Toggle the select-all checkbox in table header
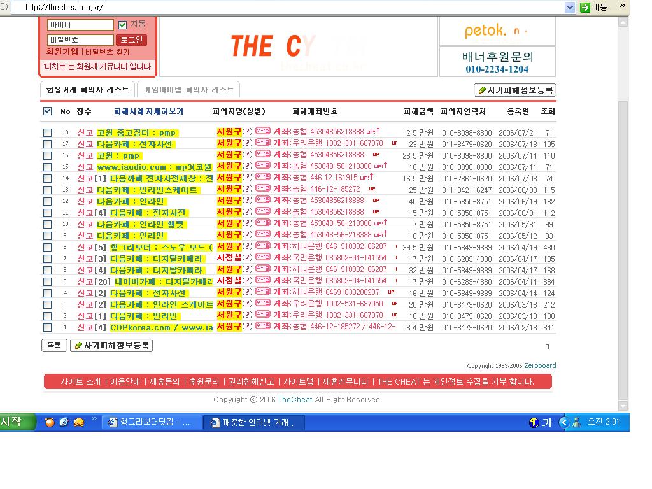The width and height of the screenshot is (652, 489). click(47, 111)
